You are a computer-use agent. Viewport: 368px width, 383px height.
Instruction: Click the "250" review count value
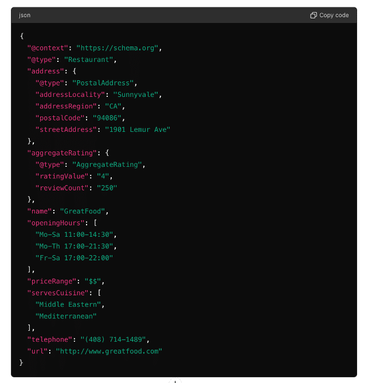107,188
